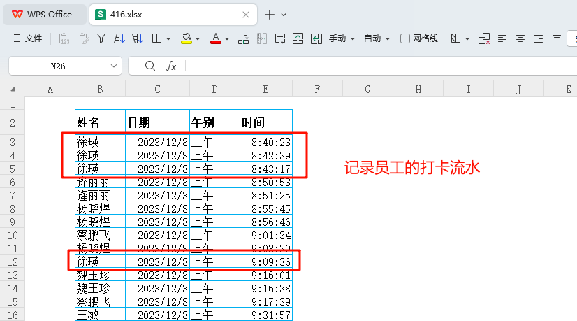Click the align right icon
Image resolution: width=577 pixels, height=321 pixels.
538,38
